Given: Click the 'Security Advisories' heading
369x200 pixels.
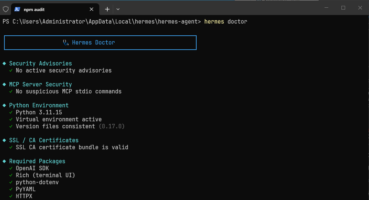Looking at the screenshot, I should (x=40, y=64).
